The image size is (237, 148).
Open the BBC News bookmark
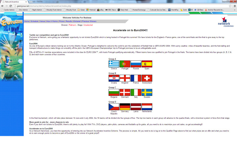tap(111, 10)
